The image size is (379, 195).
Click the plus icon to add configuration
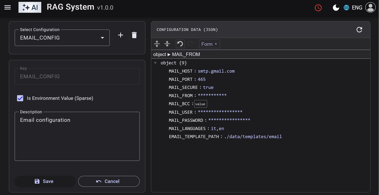[x=120, y=35]
